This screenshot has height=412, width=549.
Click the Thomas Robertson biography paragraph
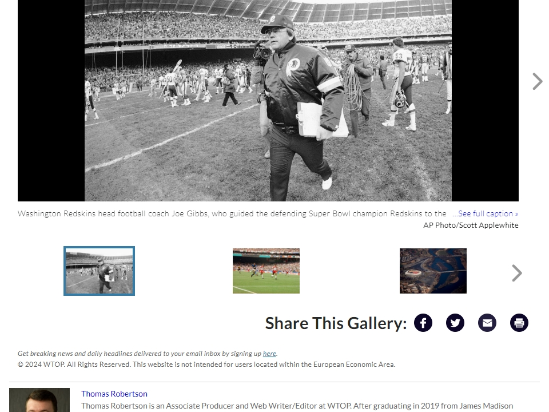tap(297, 406)
